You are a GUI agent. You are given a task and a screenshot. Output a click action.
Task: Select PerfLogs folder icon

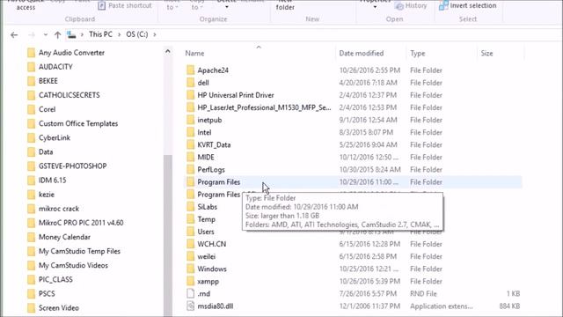point(191,169)
